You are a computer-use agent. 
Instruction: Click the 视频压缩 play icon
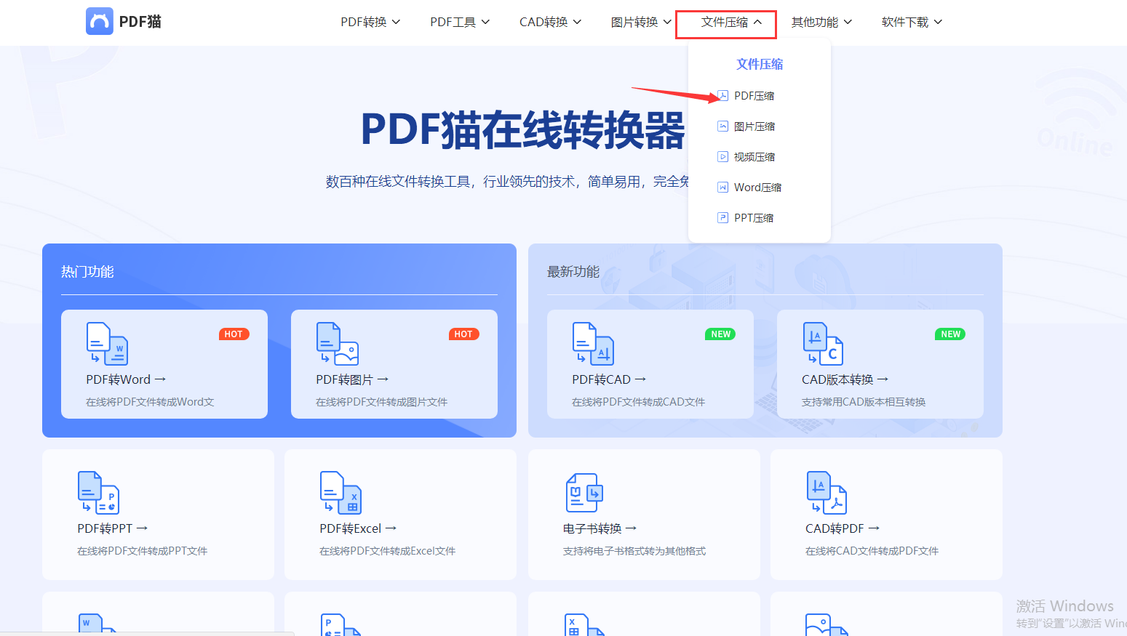point(722,156)
